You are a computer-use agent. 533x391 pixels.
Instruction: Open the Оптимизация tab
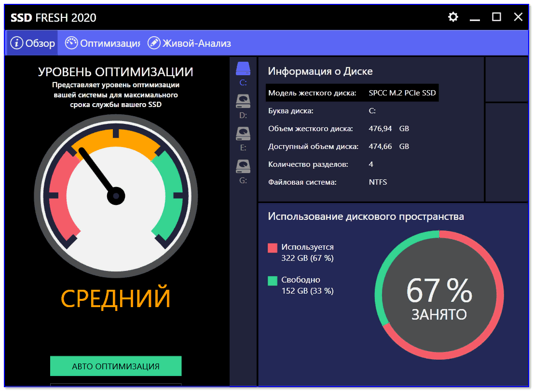point(103,43)
